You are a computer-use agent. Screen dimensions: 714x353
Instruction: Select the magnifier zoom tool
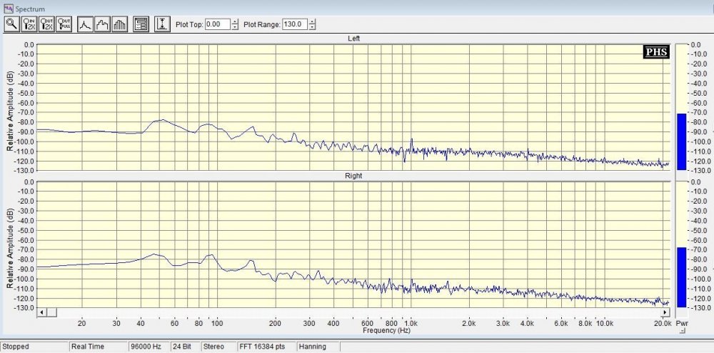click(x=12, y=24)
